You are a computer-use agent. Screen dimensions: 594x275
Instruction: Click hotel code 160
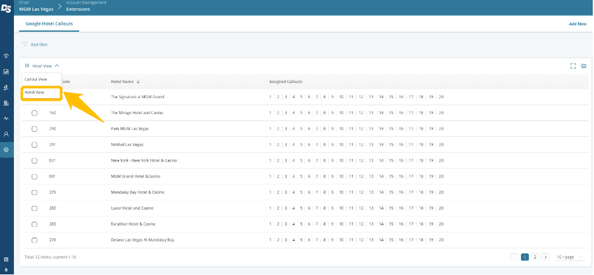[x=53, y=113]
